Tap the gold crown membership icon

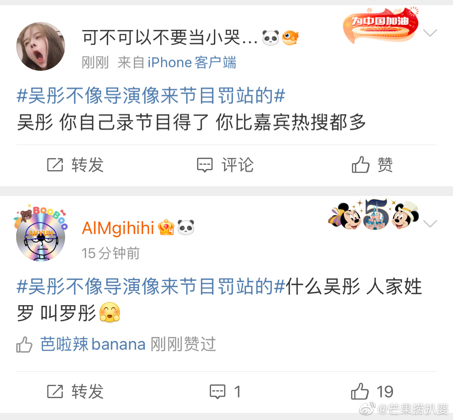[166, 227]
